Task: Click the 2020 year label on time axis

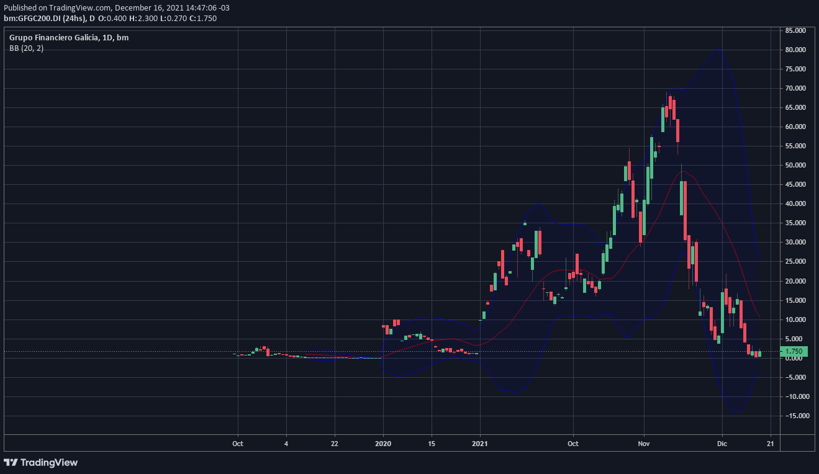Action: pyautogui.click(x=383, y=444)
